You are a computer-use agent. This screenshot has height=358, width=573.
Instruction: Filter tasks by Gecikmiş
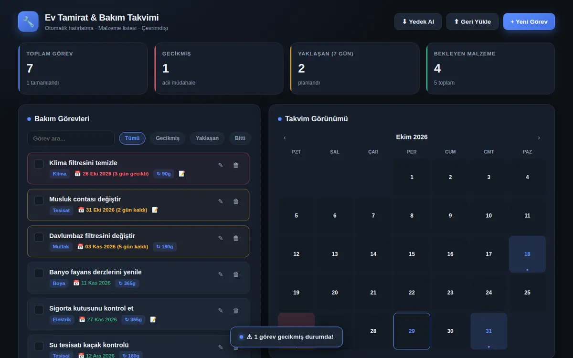168,138
